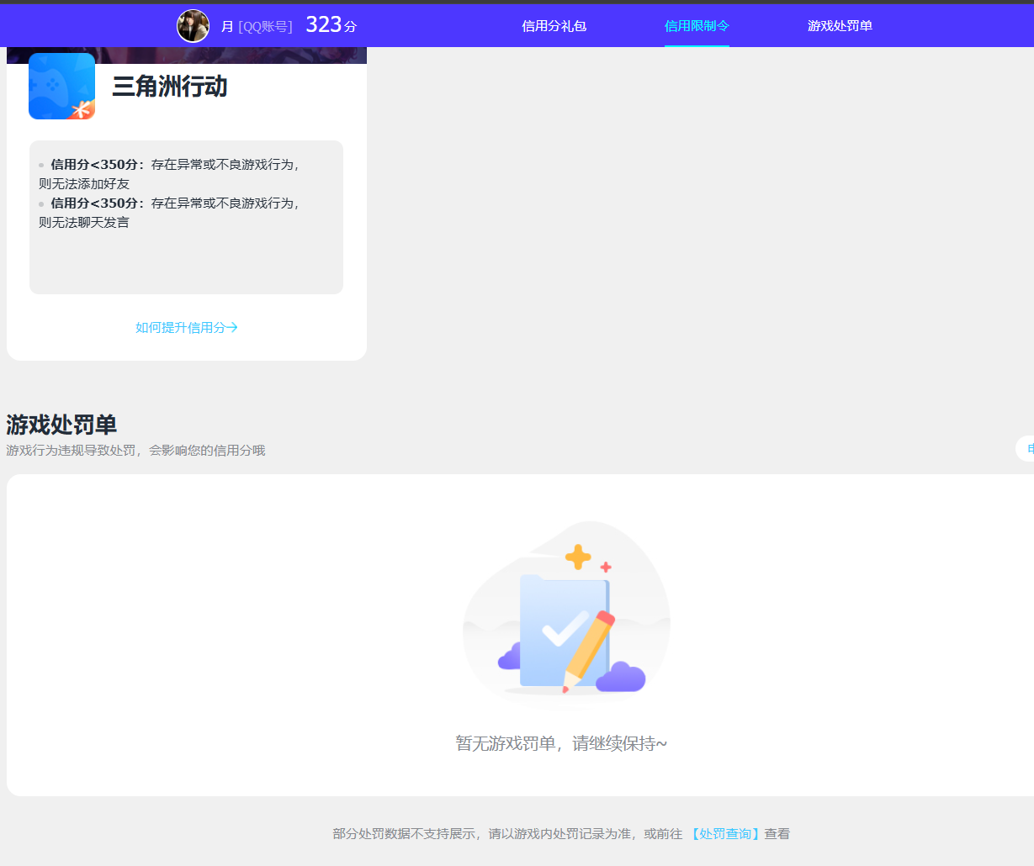
Task: Open the 如何提升信用分 link
Action: [179, 327]
